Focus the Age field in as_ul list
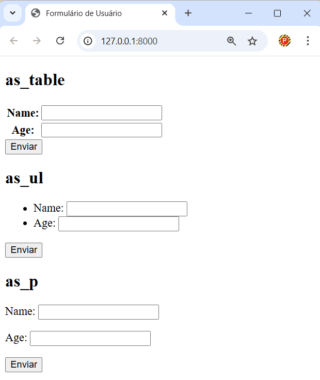The image size is (320, 380). pyautogui.click(x=119, y=224)
